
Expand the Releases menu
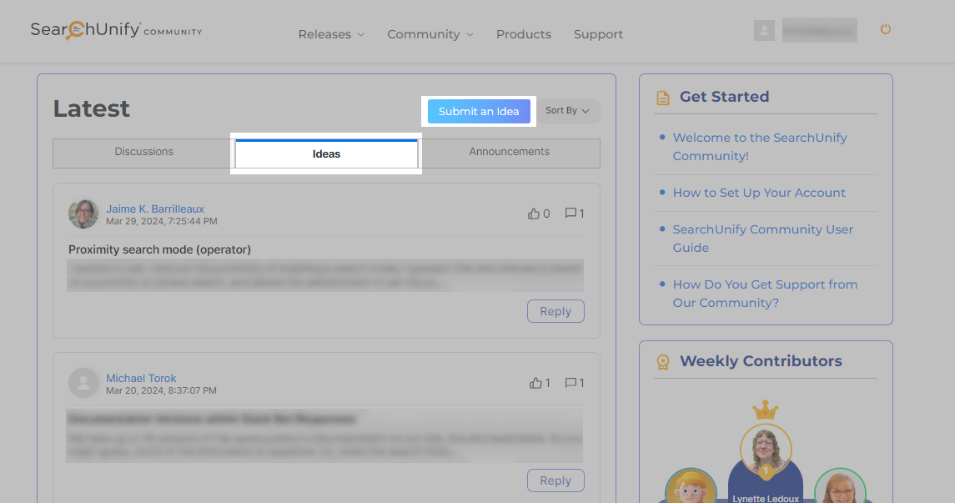(x=331, y=34)
